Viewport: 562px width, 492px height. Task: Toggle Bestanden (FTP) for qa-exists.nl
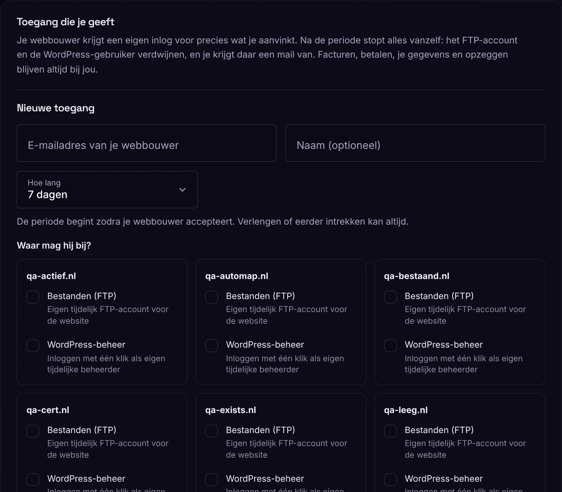(211, 431)
